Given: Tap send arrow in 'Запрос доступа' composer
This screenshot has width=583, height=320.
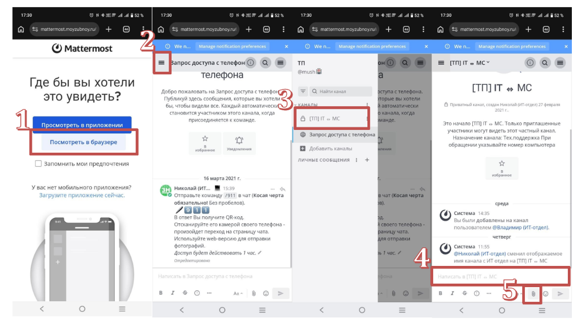Looking at the screenshot, I should pos(280,293).
